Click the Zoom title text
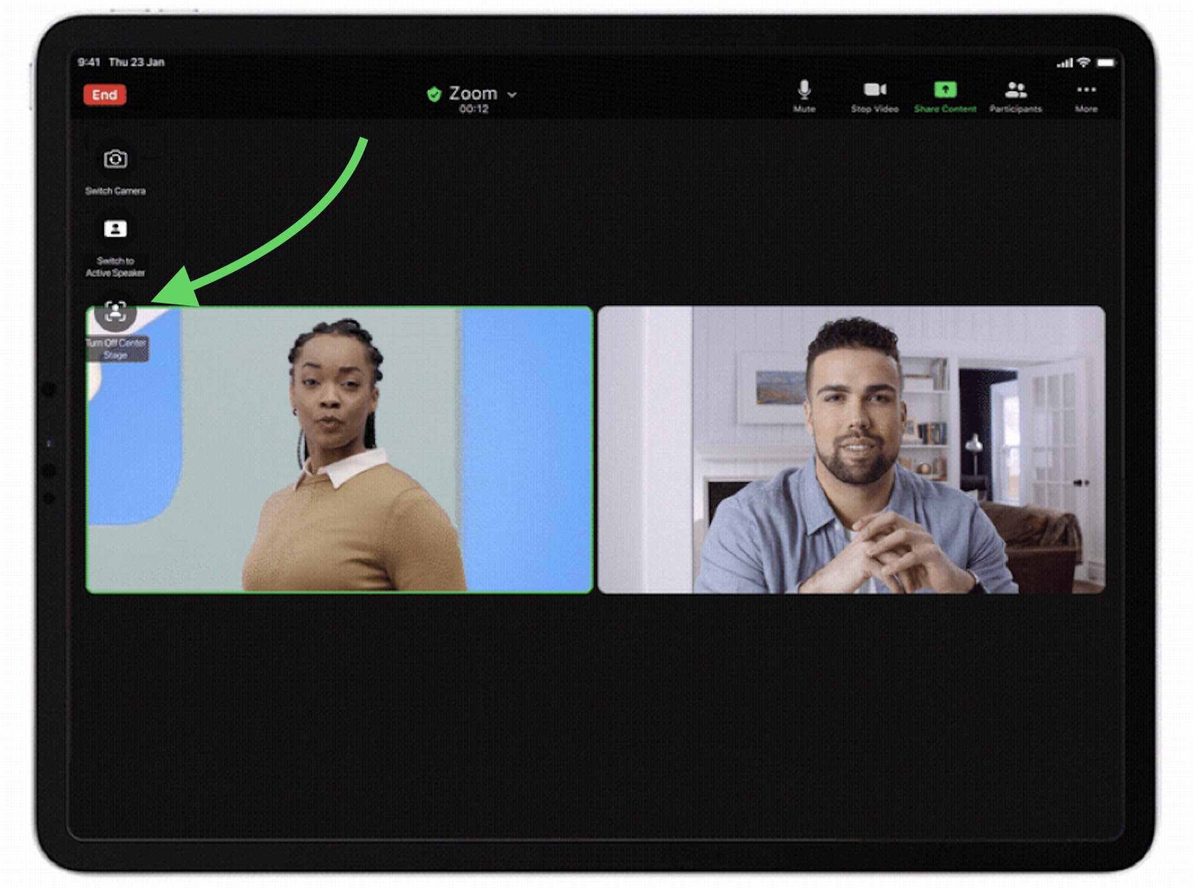The image size is (1193, 889). pyautogui.click(x=473, y=93)
